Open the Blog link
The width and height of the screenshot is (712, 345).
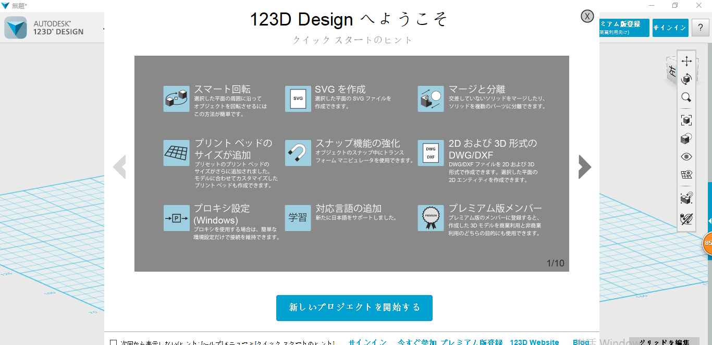point(581,342)
